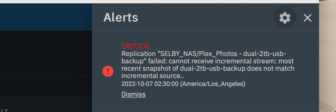This screenshot has width=336, height=112.
Task: Open alert settings via gear icon
Action: point(285,17)
